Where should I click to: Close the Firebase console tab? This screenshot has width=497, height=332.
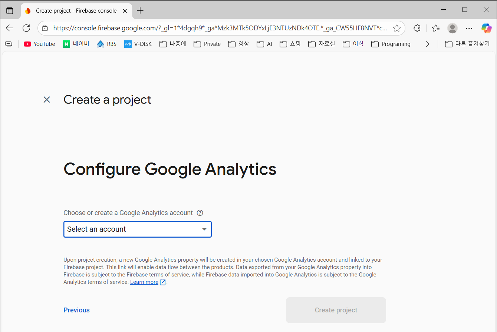(x=125, y=11)
